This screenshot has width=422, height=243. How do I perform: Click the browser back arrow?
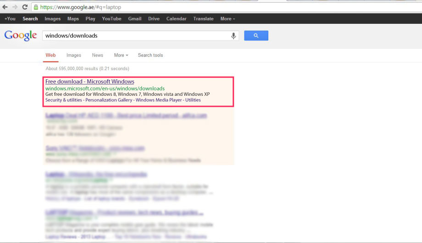(5, 7)
